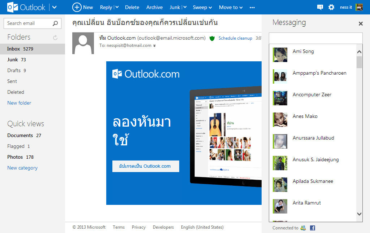Click the green trusted sender shield icon
The width and height of the screenshot is (370, 233).
coord(212,38)
